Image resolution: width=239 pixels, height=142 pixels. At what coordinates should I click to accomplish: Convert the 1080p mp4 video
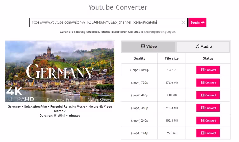(208, 70)
